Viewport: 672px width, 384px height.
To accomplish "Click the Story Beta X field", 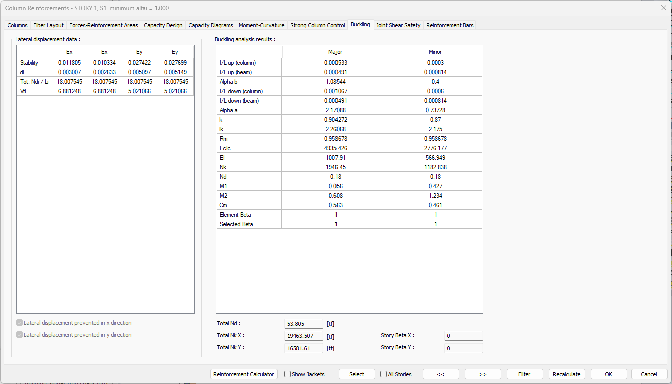I will coord(463,336).
